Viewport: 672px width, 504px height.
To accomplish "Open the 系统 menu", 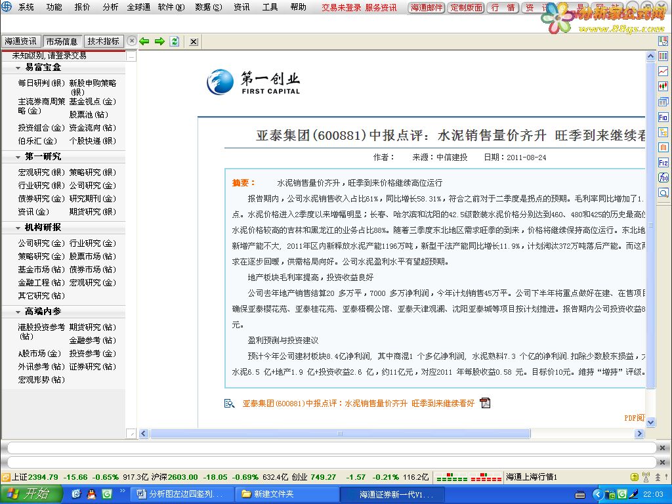I will 26,7.
